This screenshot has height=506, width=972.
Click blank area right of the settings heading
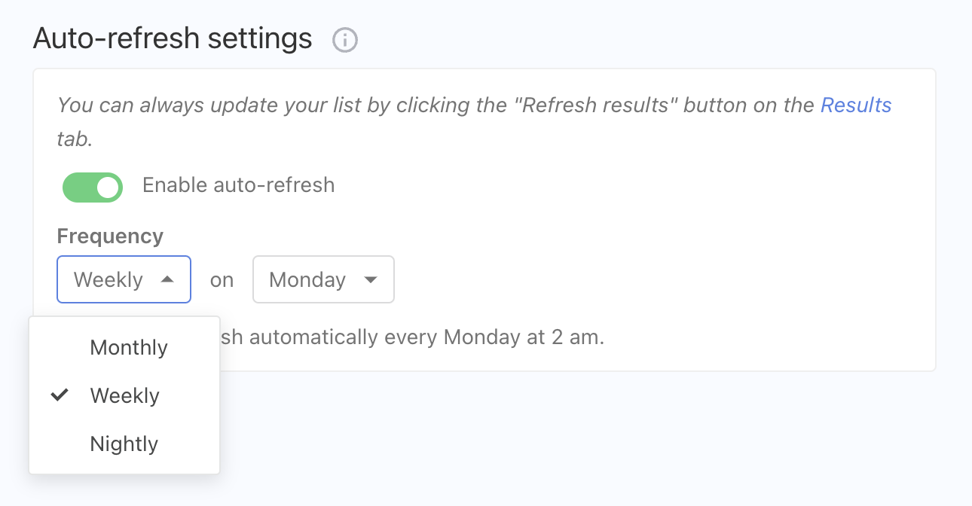pyautogui.click(x=640, y=38)
